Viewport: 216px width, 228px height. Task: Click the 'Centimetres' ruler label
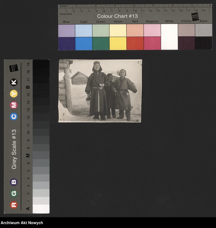point(66,14)
